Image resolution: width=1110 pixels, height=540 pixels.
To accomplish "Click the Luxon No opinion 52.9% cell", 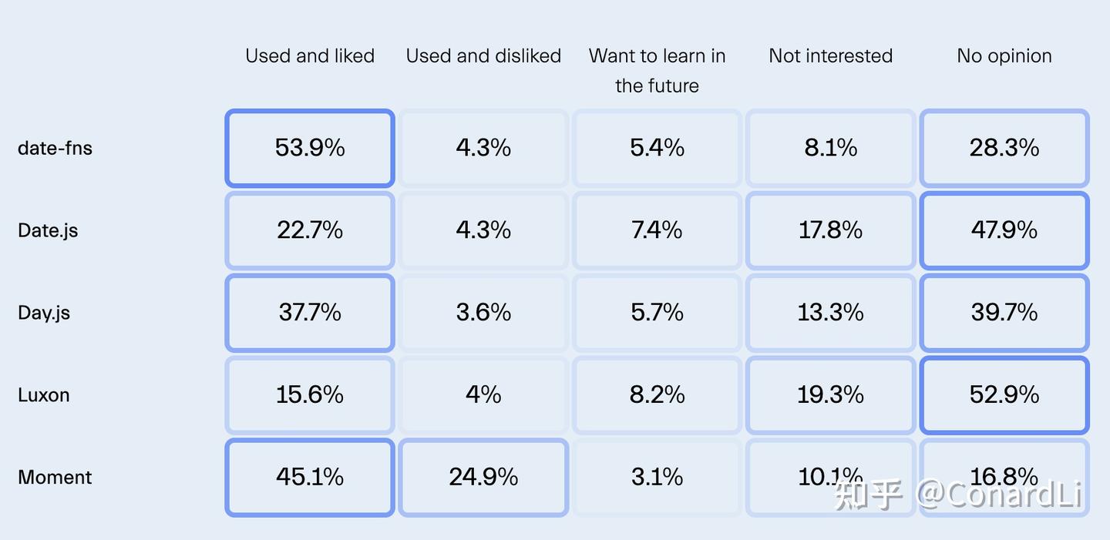I will tap(1004, 395).
